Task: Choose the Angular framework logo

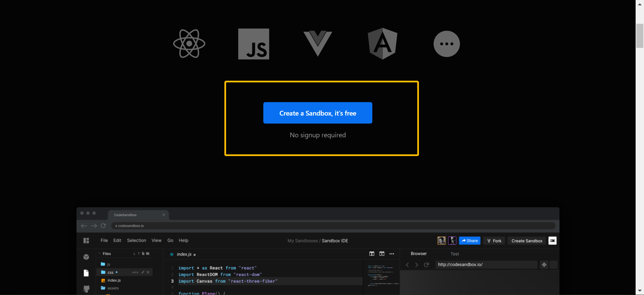Action: click(382, 44)
